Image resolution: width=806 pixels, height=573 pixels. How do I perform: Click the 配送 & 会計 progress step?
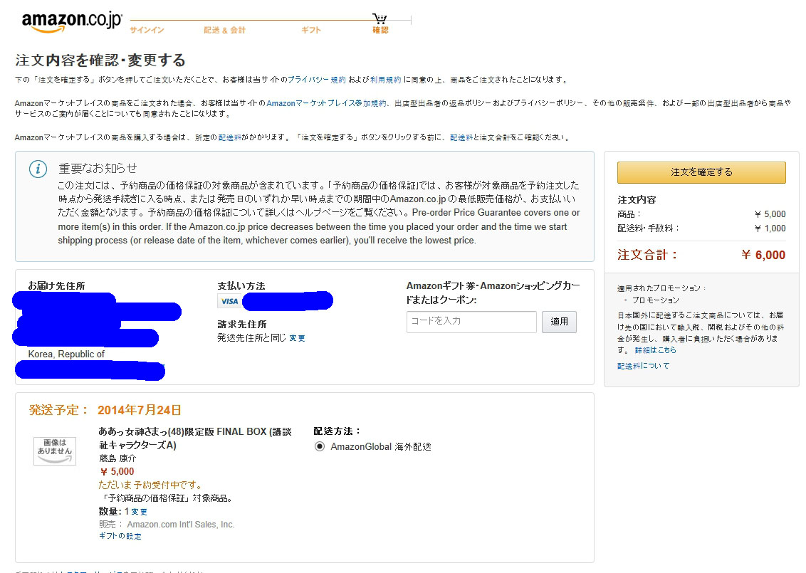click(224, 30)
